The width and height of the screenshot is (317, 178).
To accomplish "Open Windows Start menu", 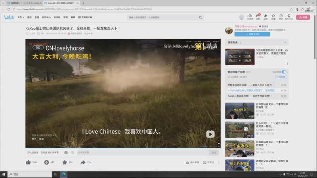I will pos(4,174).
